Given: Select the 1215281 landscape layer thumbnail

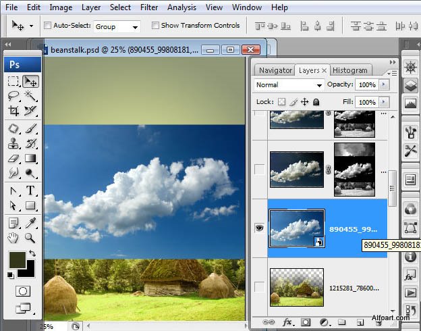Looking at the screenshot, I should pyautogui.click(x=296, y=286).
